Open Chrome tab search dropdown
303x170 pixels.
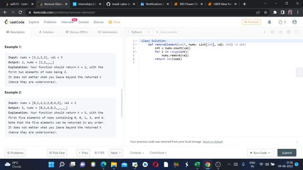[265, 4]
